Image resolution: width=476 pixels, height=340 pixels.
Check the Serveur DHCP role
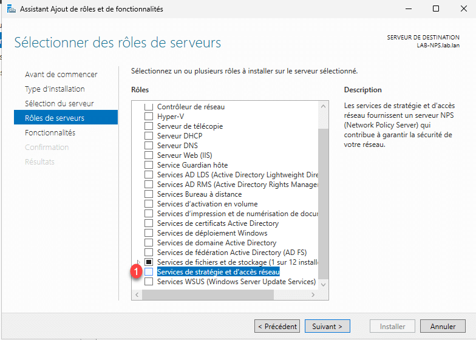tap(149, 136)
